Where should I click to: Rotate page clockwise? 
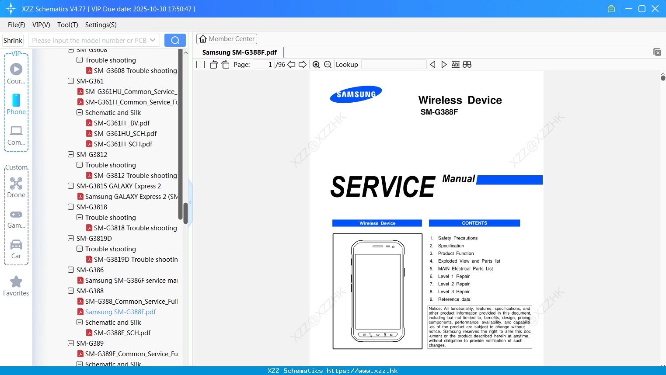point(225,64)
